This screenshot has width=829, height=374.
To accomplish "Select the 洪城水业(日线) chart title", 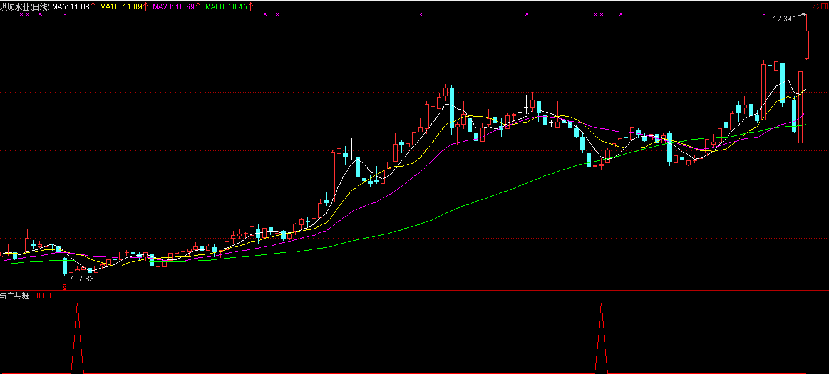I will click(x=25, y=6).
